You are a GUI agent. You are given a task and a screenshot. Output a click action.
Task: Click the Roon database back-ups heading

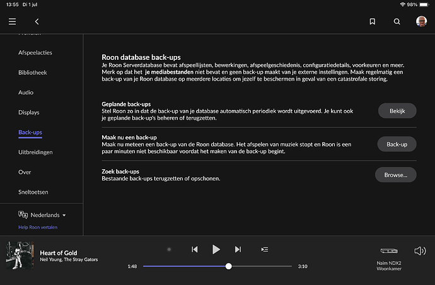point(141,57)
